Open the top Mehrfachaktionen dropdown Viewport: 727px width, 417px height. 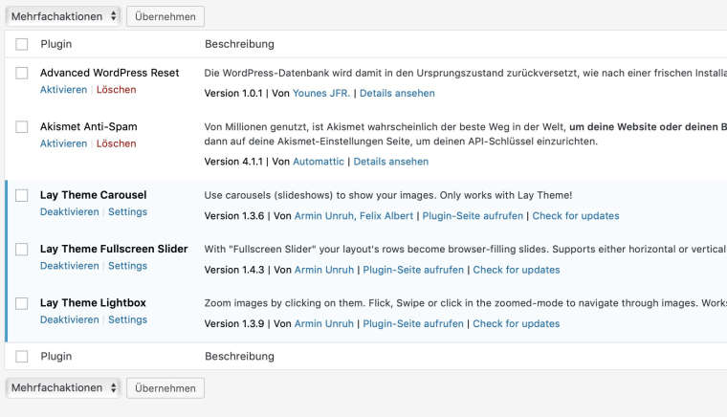63,16
